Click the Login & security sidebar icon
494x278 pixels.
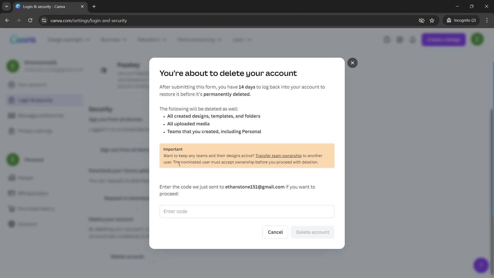point(12,100)
